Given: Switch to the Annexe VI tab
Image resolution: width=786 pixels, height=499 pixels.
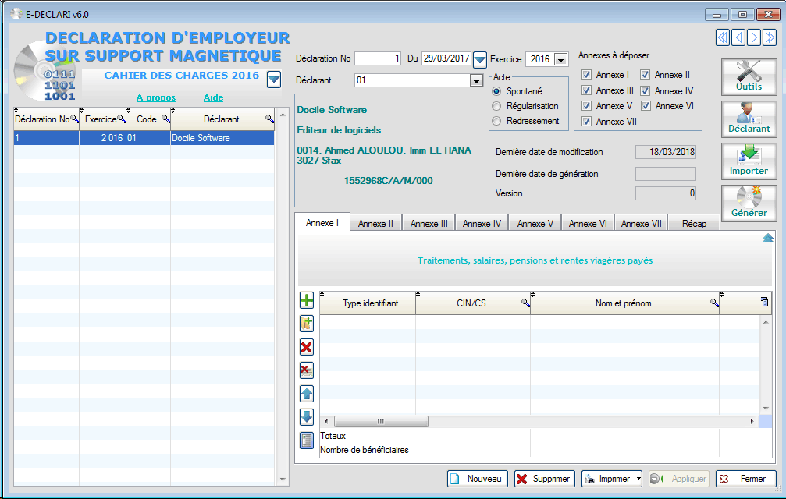Looking at the screenshot, I should (x=588, y=224).
